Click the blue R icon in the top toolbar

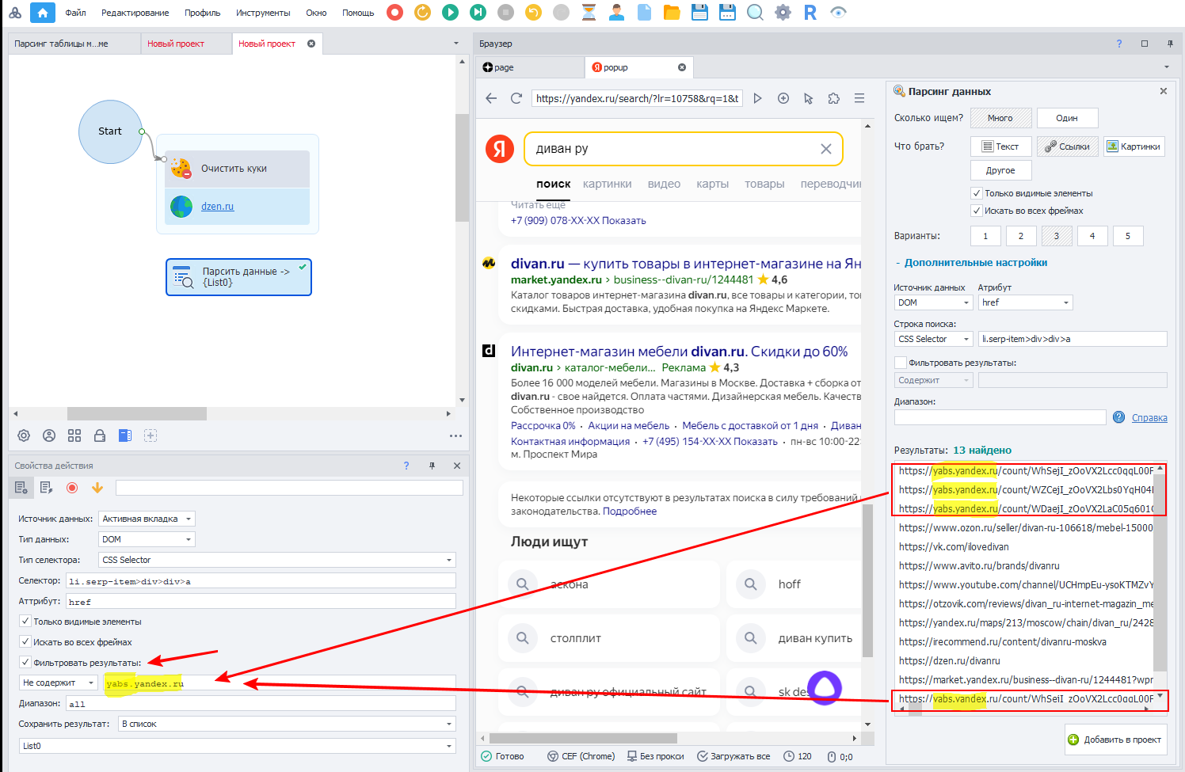810,13
